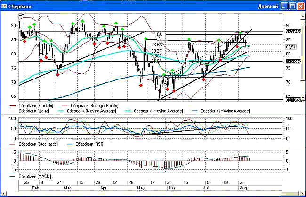Click the Дневной timeframe label in title bar
Screen dimensions: 306x197
pos(268,7)
